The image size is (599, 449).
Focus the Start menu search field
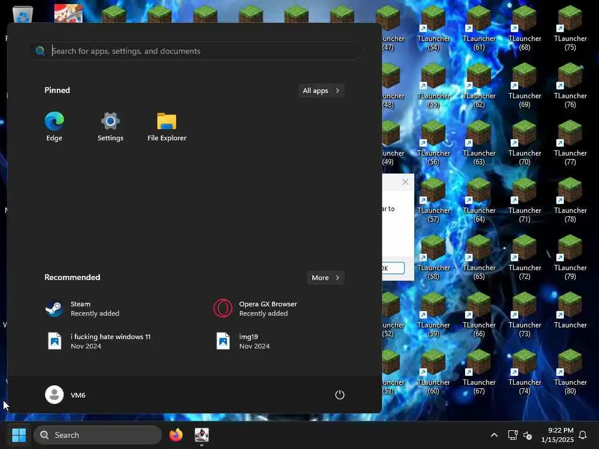pyautogui.click(x=195, y=51)
